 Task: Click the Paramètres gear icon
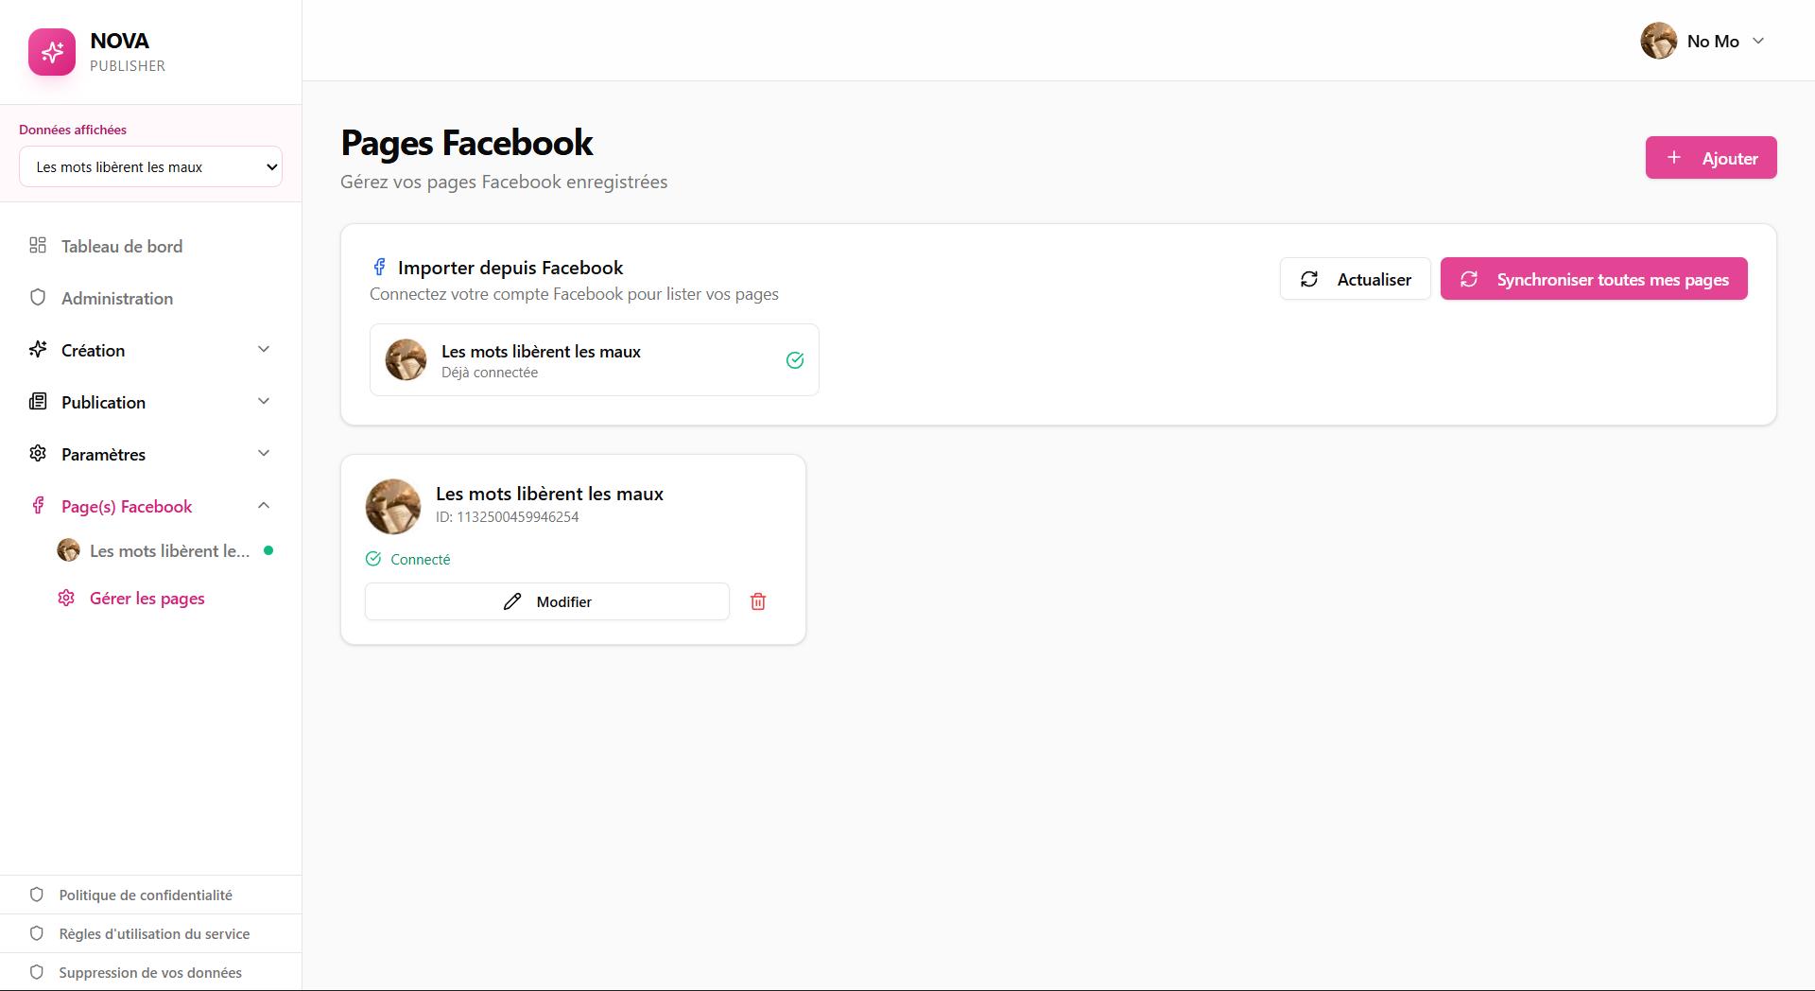coord(38,454)
